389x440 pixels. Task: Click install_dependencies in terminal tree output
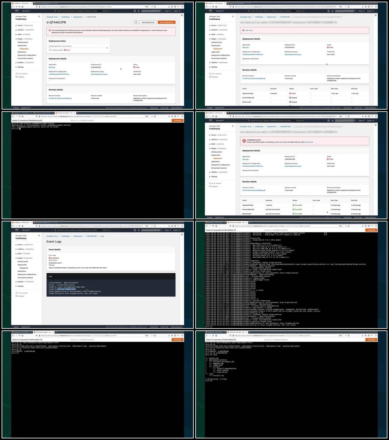tap(226, 369)
